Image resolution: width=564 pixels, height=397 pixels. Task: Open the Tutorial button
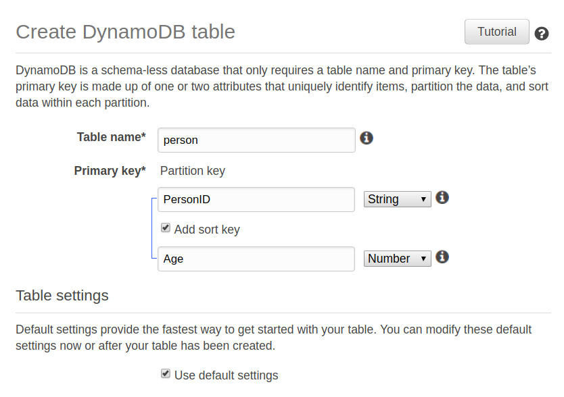tap(496, 32)
